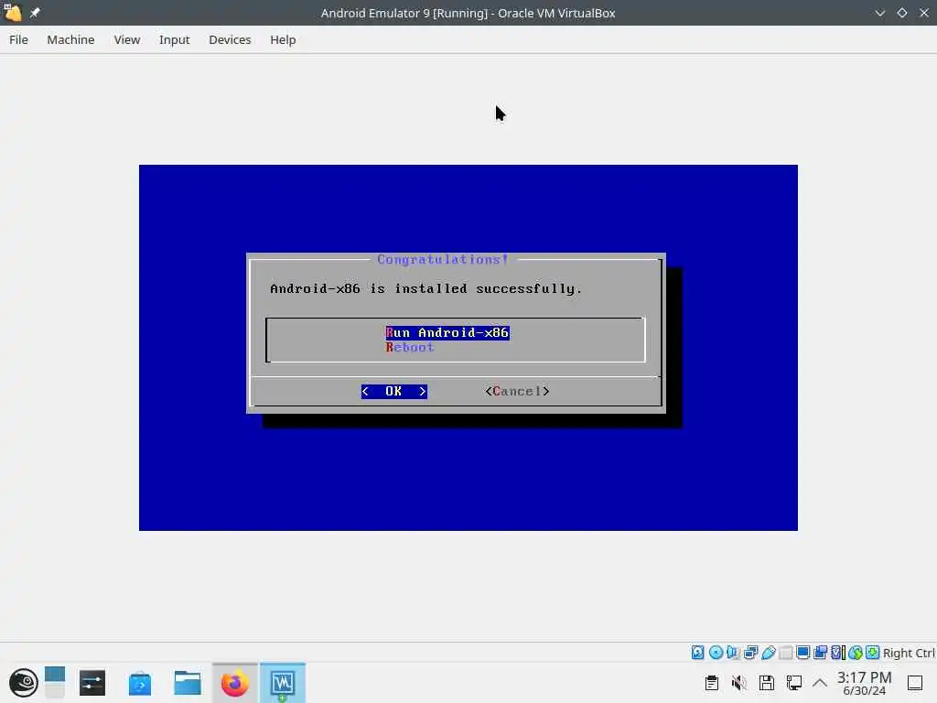
Task: Click the pin window icon in title bar
Action: 35,13
